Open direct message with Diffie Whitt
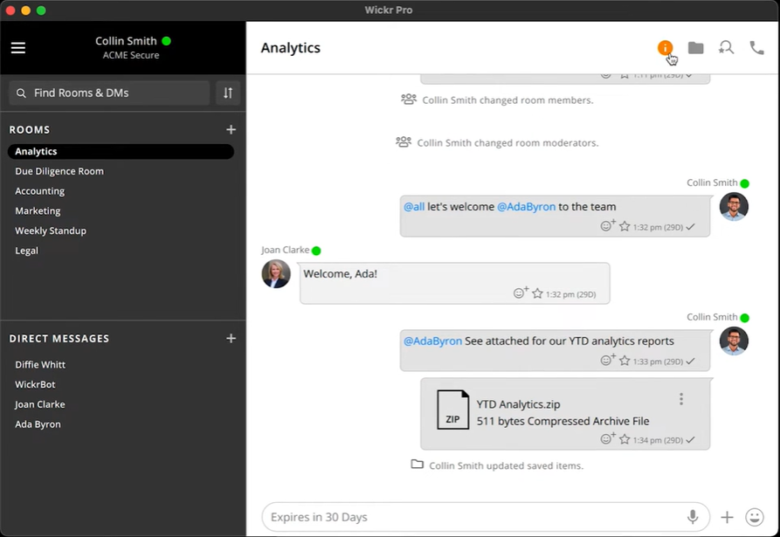This screenshot has width=780, height=537. (40, 365)
